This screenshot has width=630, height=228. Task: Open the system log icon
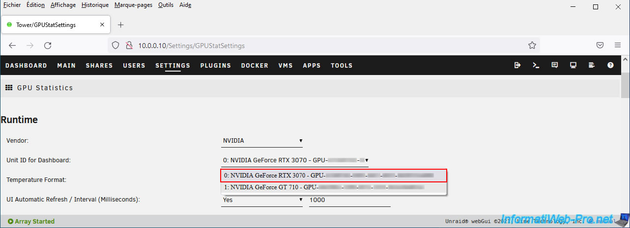pyautogui.click(x=592, y=65)
